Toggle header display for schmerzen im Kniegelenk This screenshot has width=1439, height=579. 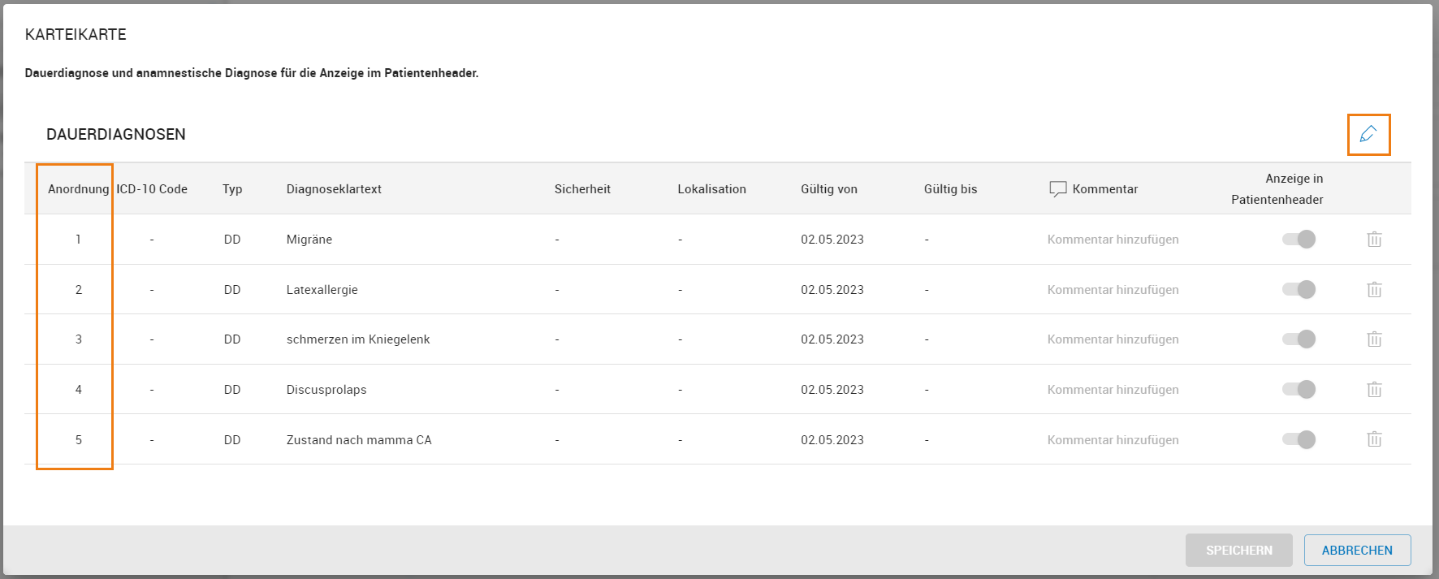point(1299,339)
